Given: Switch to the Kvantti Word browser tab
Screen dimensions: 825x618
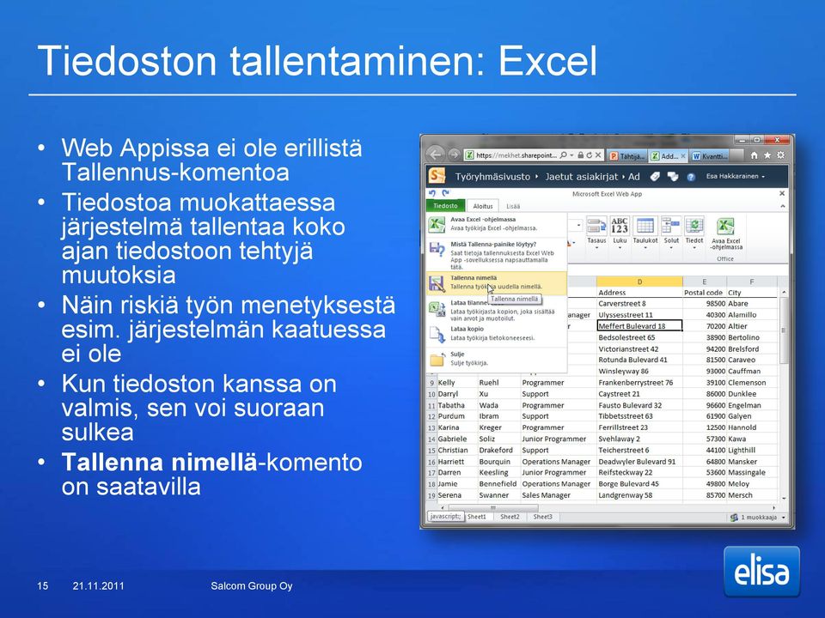Looking at the screenshot, I should coord(710,156).
